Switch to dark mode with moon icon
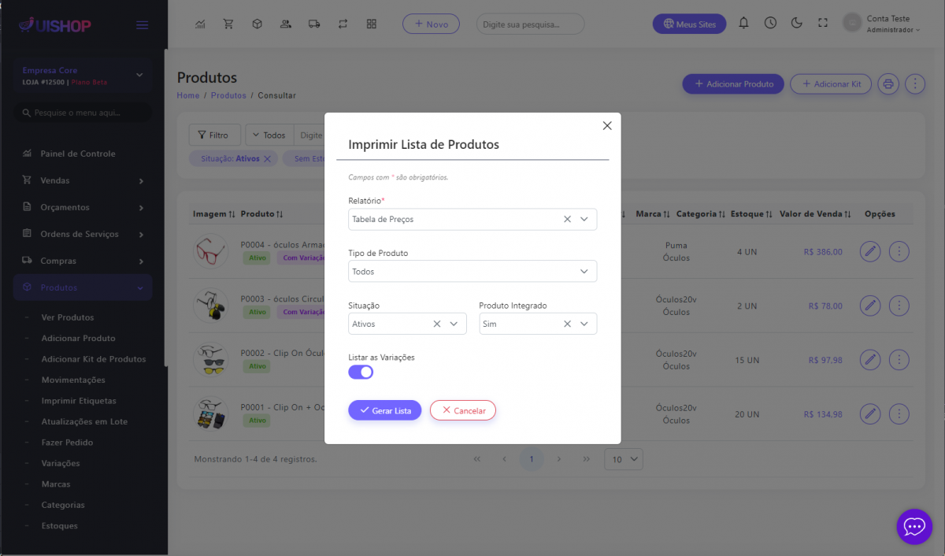The width and height of the screenshot is (945, 556). click(x=796, y=24)
